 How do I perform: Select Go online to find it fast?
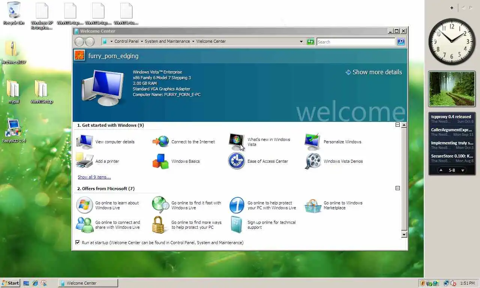coord(187,205)
